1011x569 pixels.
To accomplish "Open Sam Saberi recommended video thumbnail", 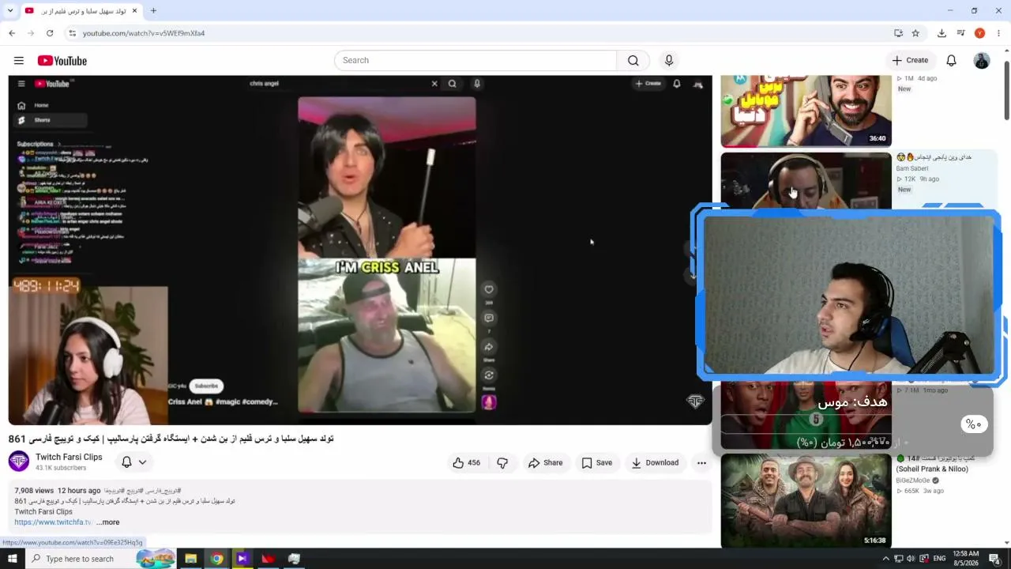I will (806, 180).
